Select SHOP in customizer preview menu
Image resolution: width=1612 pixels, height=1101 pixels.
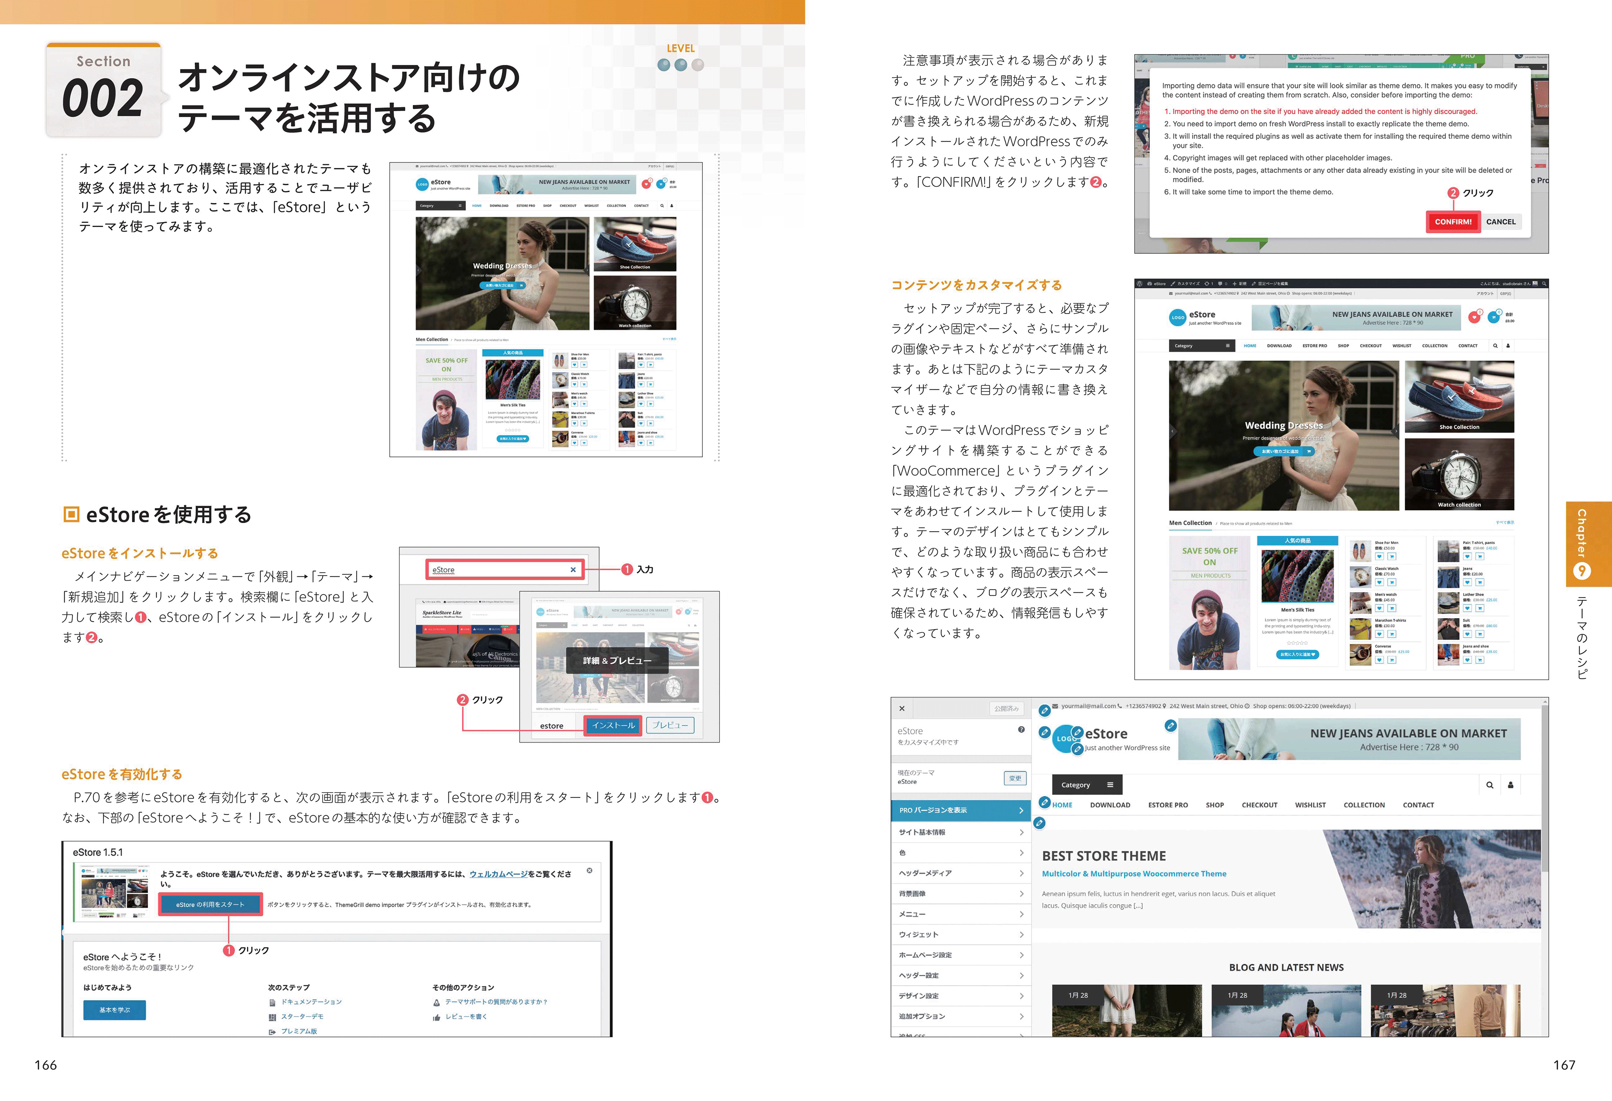(x=1214, y=805)
